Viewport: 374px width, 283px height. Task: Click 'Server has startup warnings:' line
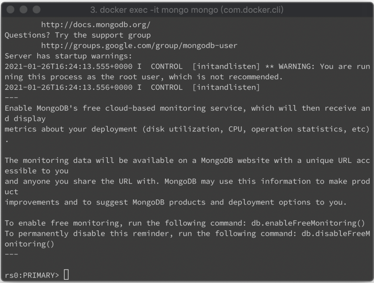point(68,56)
